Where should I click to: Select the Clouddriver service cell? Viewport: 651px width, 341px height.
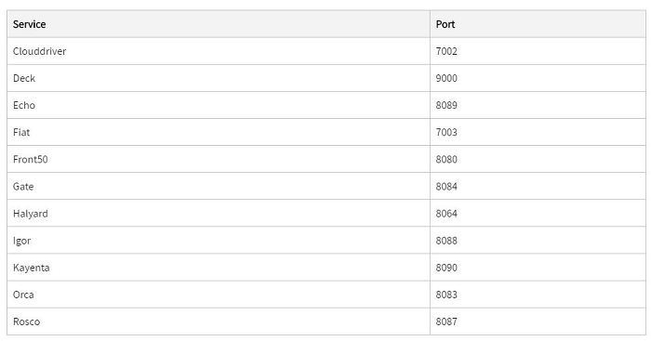coord(219,51)
